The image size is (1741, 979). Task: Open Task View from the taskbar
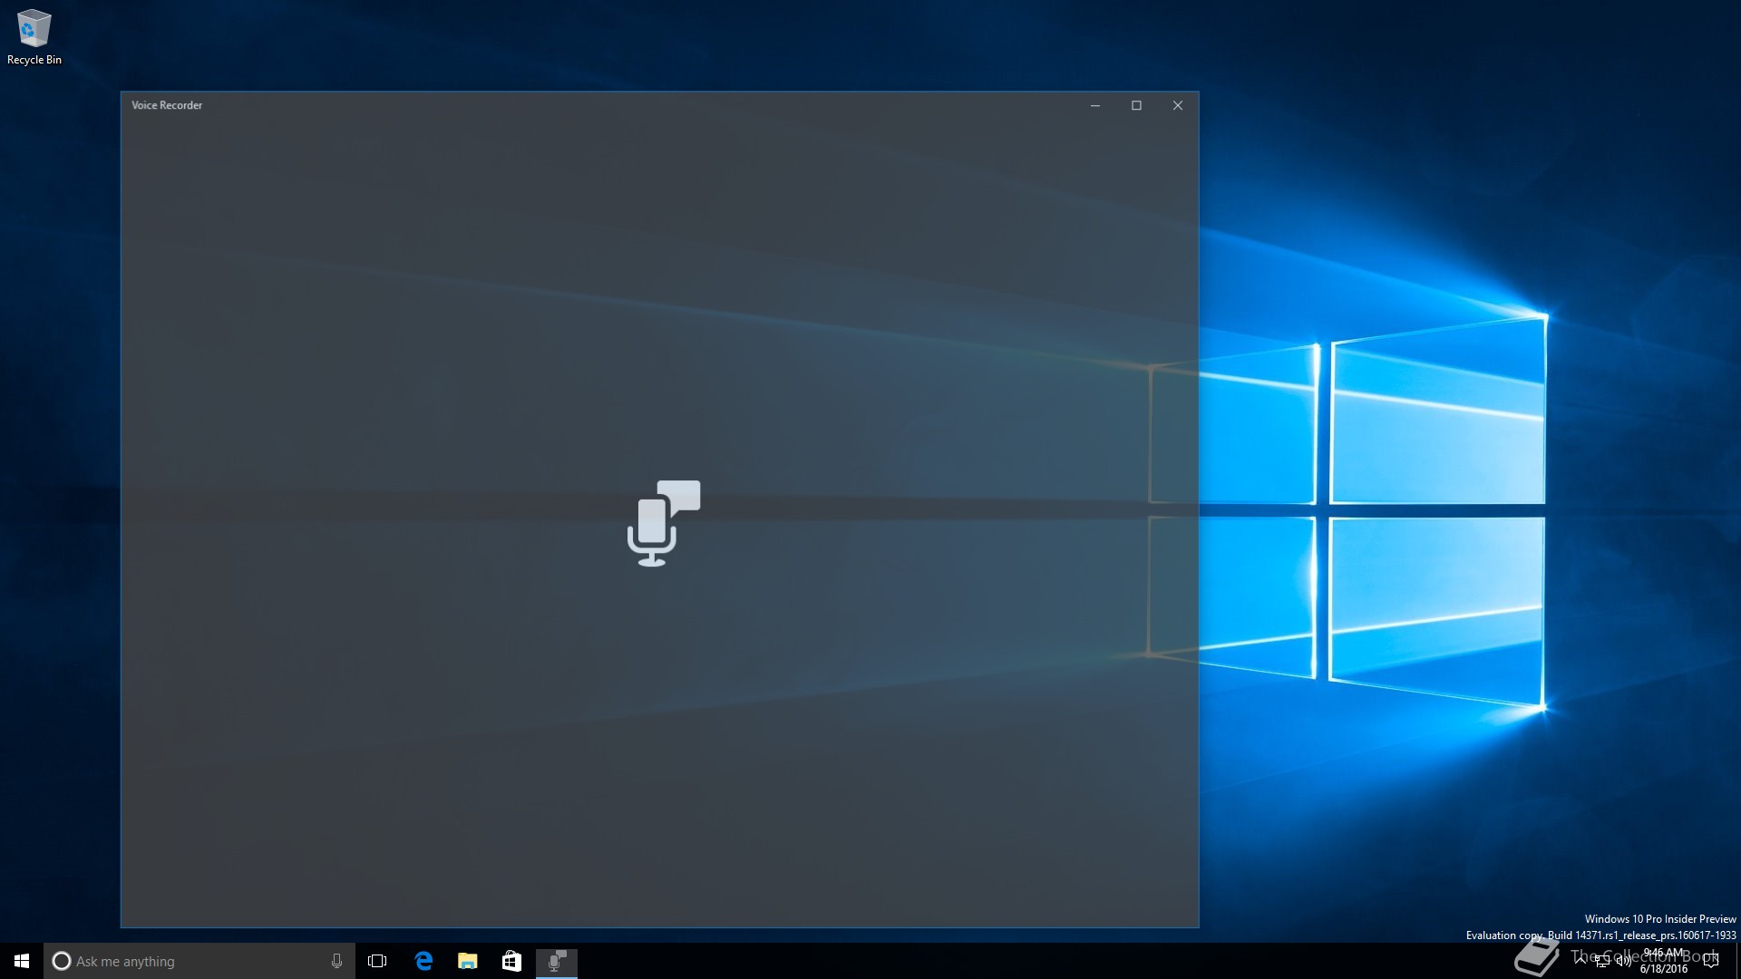(x=377, y=961)
